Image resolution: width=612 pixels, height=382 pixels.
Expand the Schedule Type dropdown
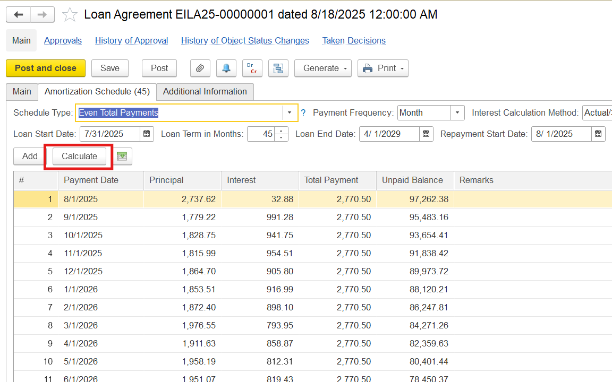click(x=290, y=113)
